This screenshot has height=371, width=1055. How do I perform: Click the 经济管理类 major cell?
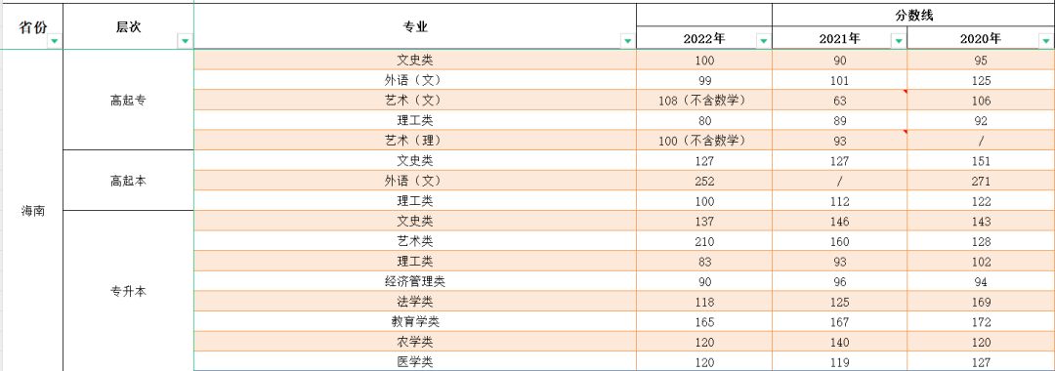pyautogui.click(x=415, y=281)
